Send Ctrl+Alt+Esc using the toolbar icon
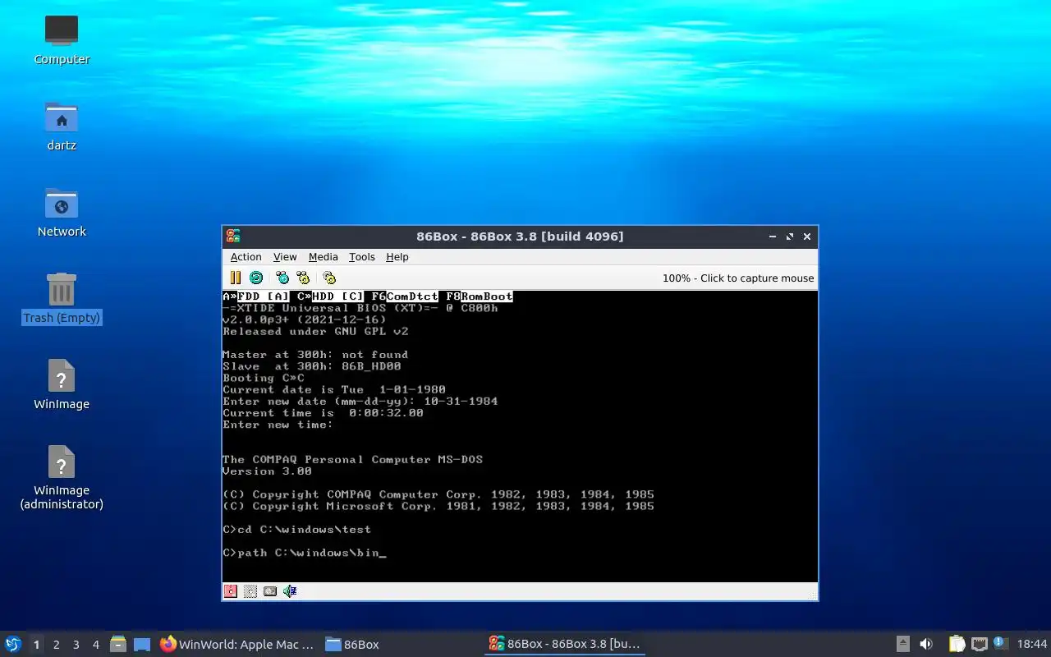1051x657 pixels. pos(303,278)
